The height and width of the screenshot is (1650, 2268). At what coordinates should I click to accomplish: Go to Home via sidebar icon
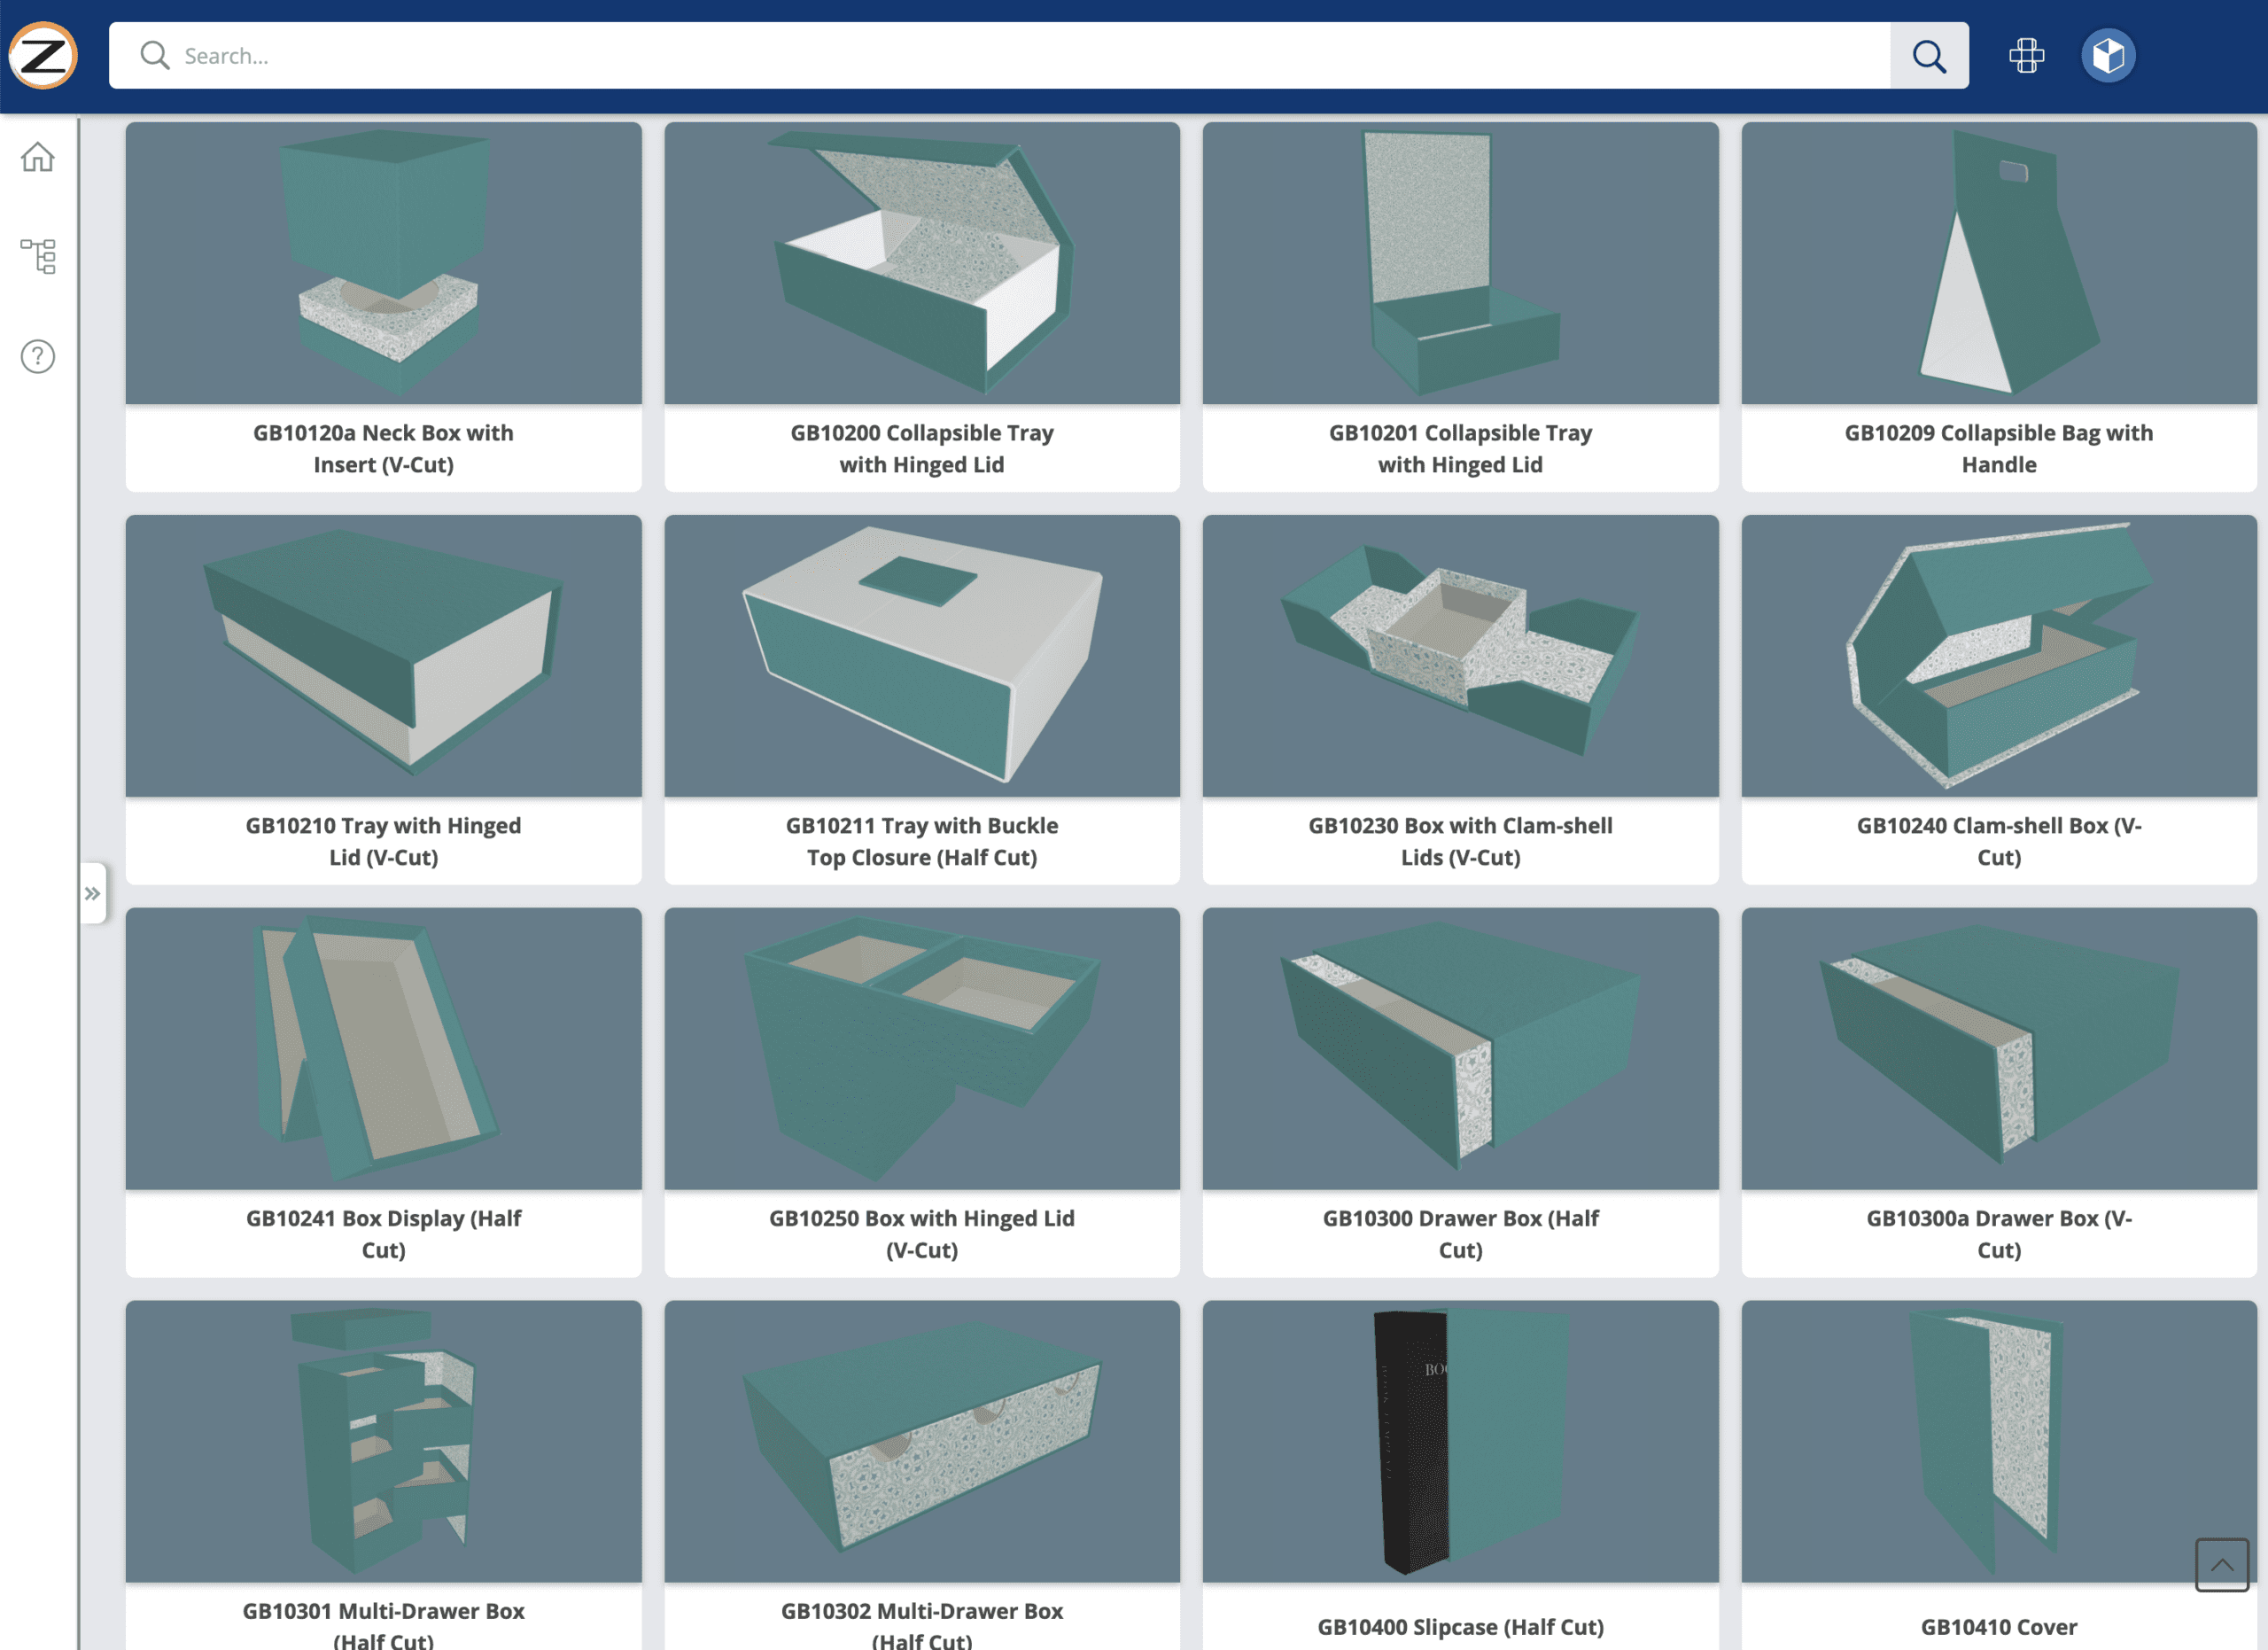point(38,157)
